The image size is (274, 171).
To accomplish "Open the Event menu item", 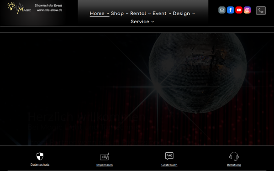I will [159, 13].
